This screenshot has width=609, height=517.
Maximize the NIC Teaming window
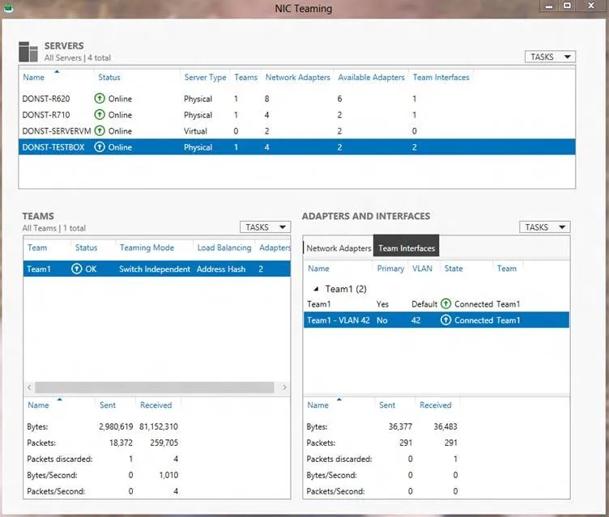tap(568, 6)
